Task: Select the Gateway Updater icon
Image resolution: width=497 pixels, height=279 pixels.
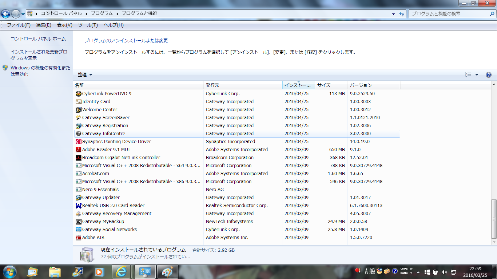Action: coord(78,198)
